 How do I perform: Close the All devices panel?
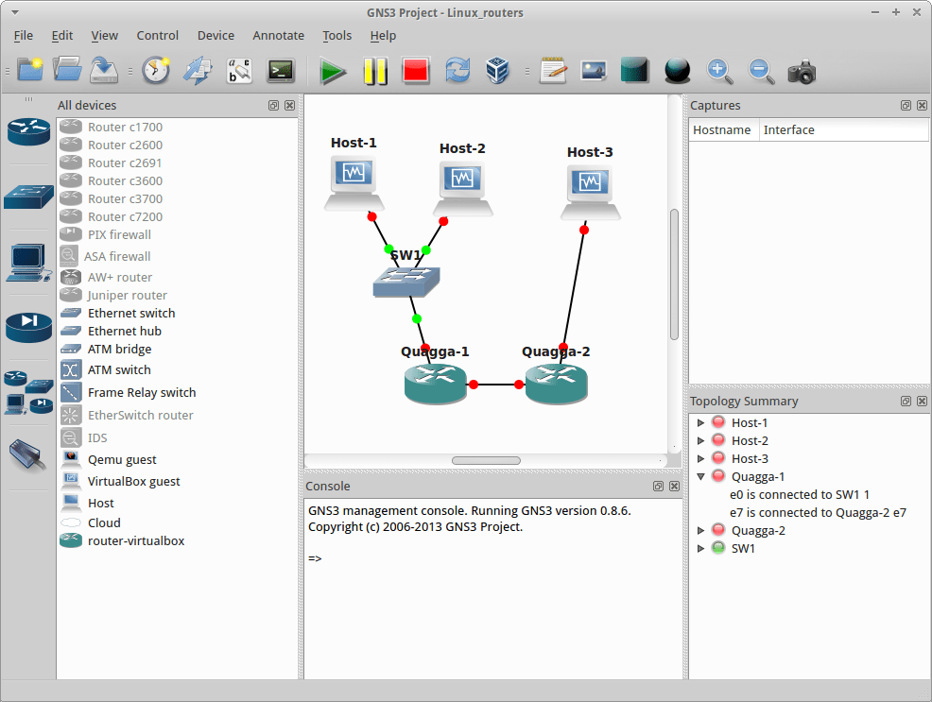(x=289, y=105)
